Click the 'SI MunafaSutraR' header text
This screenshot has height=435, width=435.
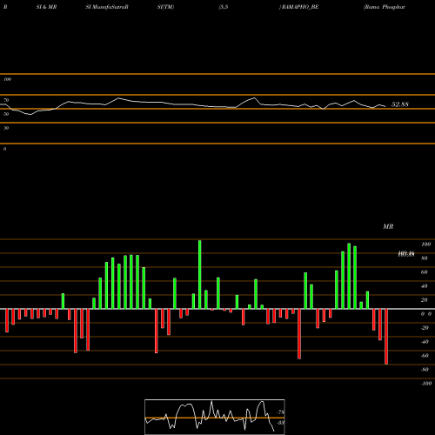(x=107, y=7)
